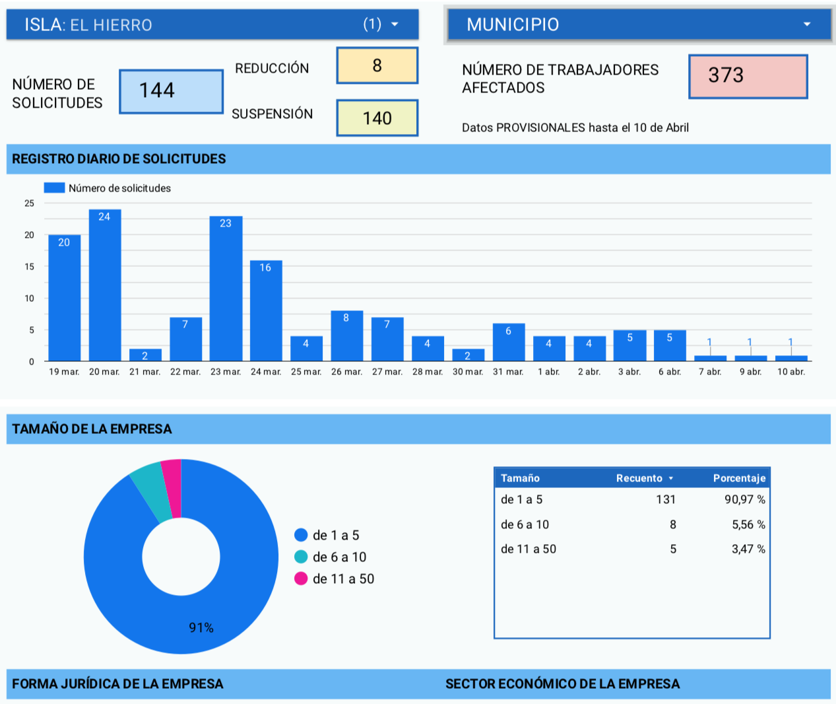Click the 'de 1 a 5' legend dot

[301, 535]
